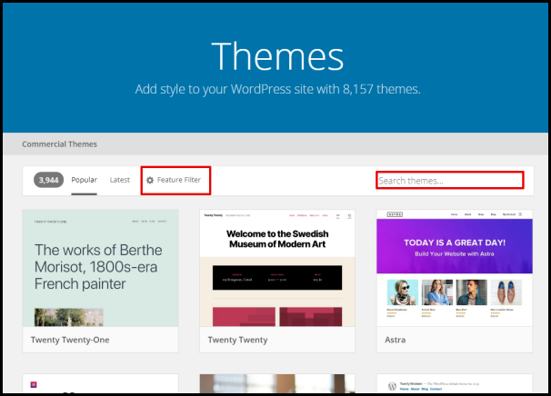Image resolution: width=551 pixels, height=396 pixels.
Task: Click the Astra logo in theme preview
Action: coord(395,214)
